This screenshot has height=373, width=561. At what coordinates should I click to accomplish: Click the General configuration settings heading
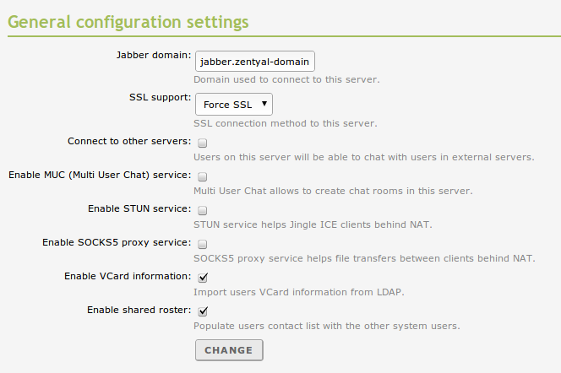(128, 19)
